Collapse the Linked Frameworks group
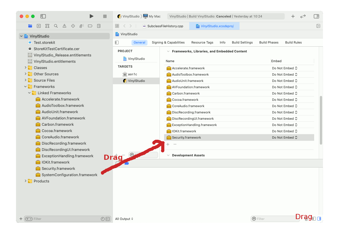Viewport: 339px width, 244px height. [x=29, y=93]
